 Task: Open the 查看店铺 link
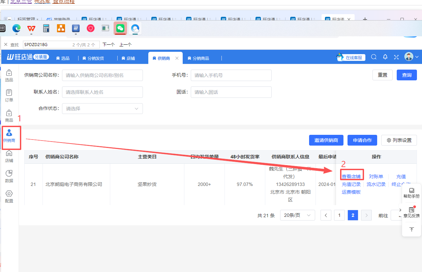click(351, 177)
